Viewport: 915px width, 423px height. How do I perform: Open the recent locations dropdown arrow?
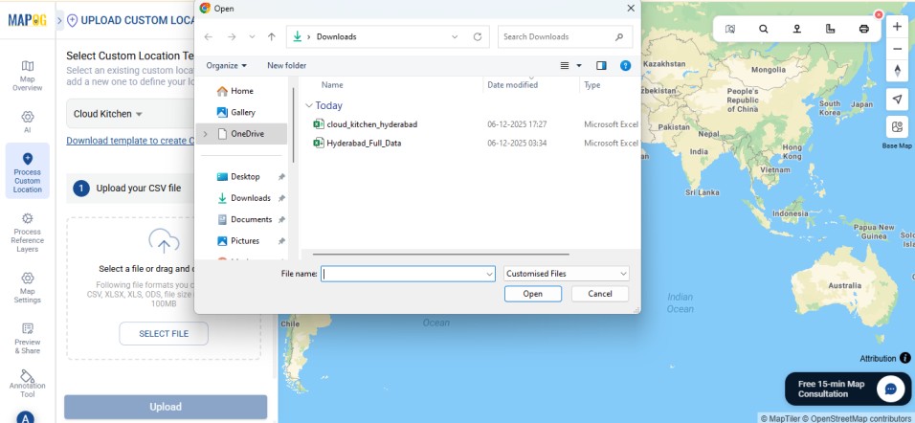coord(252,36)
